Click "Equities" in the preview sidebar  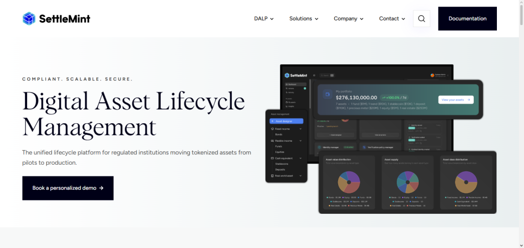click(280, 152)
